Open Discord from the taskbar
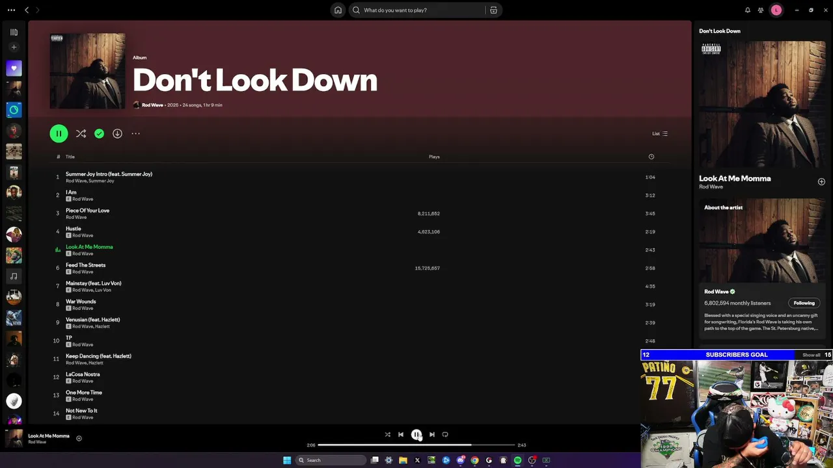The image size is (833, 468). [460, 460]
